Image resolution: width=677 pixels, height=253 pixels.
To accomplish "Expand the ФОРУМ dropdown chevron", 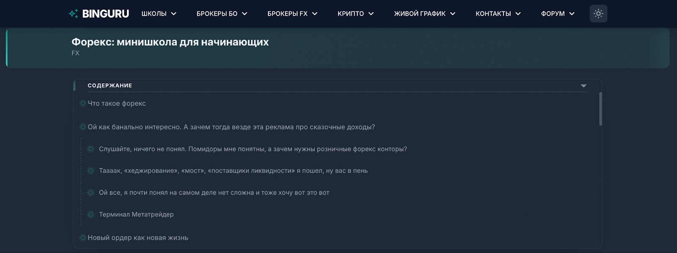I will [x=572, y=14].
